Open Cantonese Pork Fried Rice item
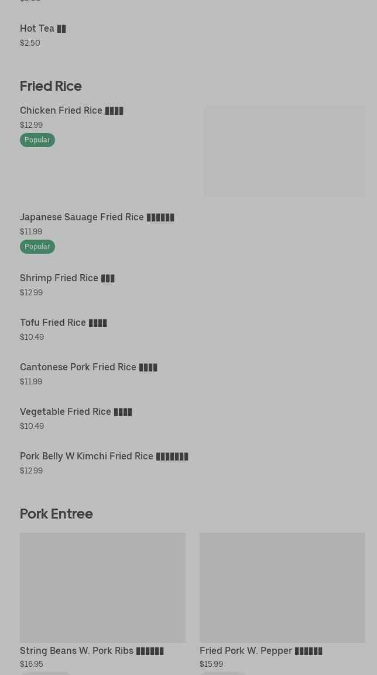Viewport: 377px width, 675px height. click(x=88, y=367)
